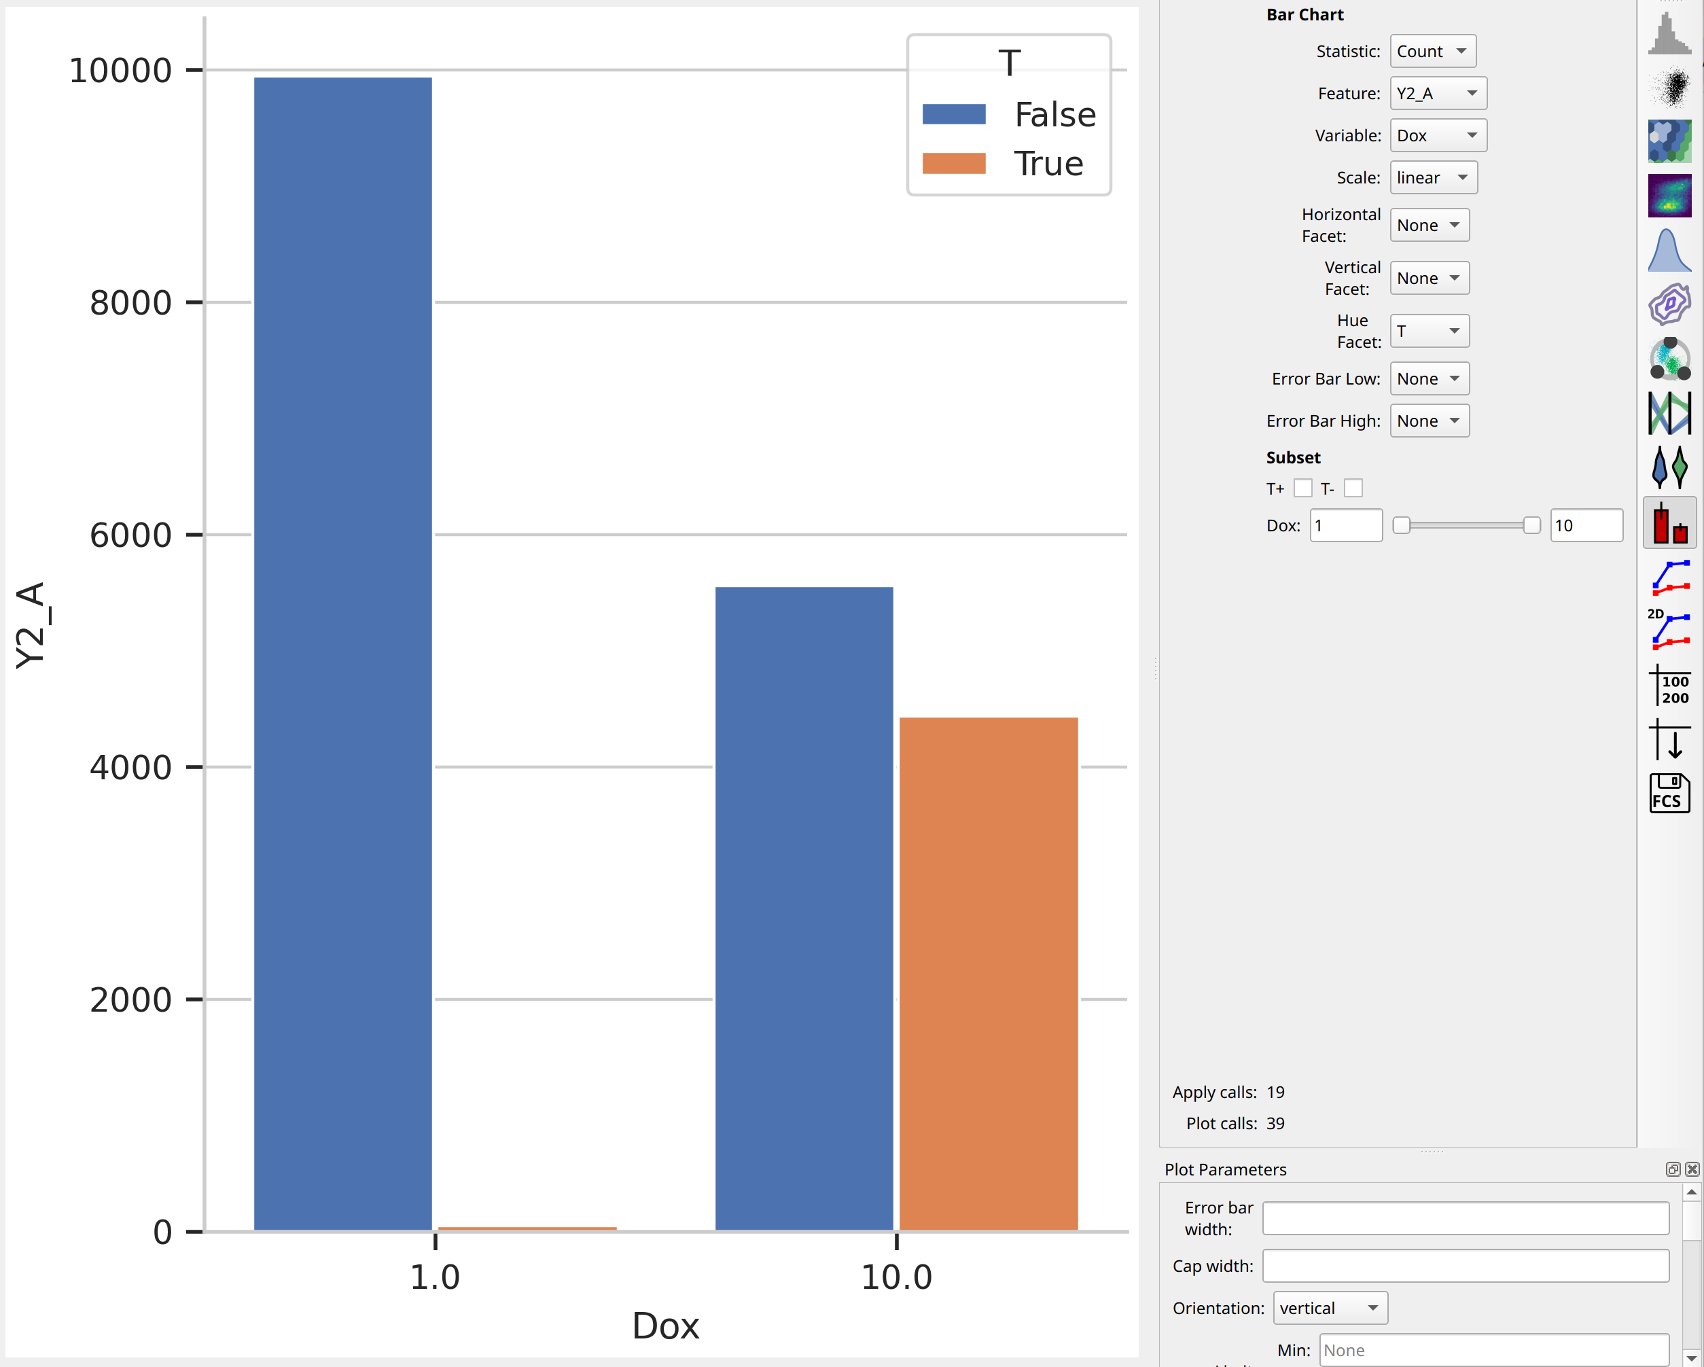This screenshot has width=1704, height=1367.
Task: Click the Dox minimum value field
Action: point(1346,525)
